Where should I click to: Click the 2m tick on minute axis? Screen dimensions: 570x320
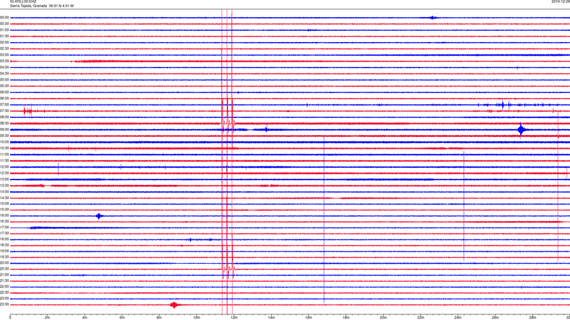47,318
